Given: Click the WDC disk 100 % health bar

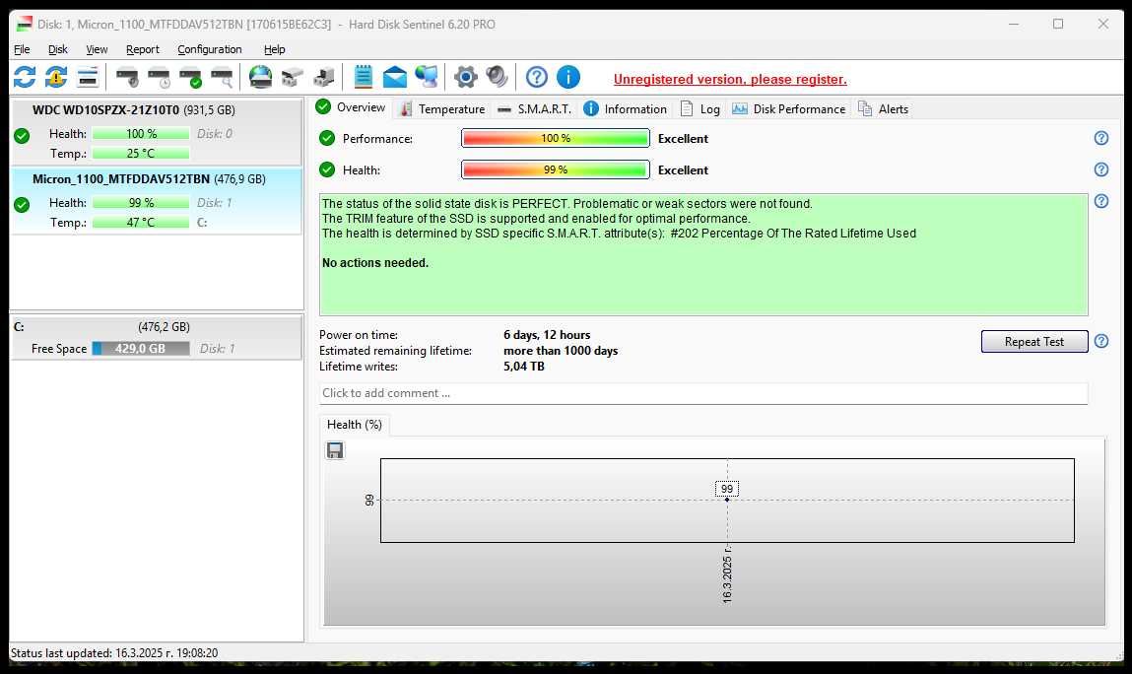Looking at the screenshot, I should click(141, 134).
